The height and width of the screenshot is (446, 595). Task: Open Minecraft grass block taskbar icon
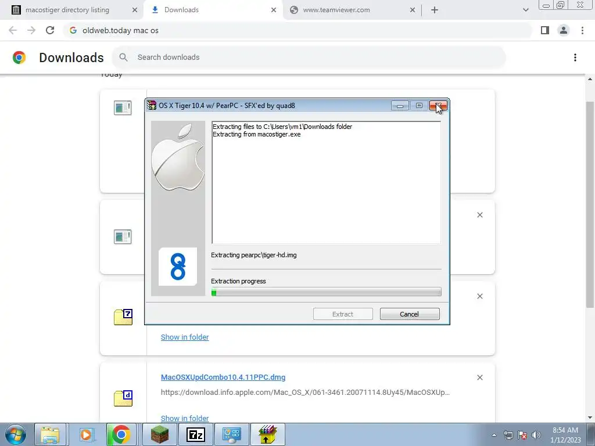coord(160,434)
